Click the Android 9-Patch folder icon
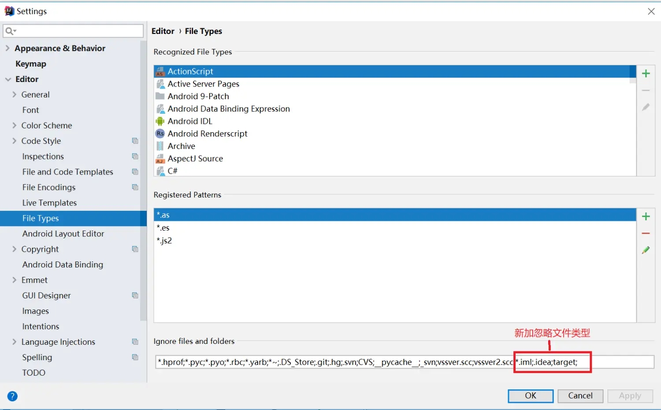 [160, 96]
